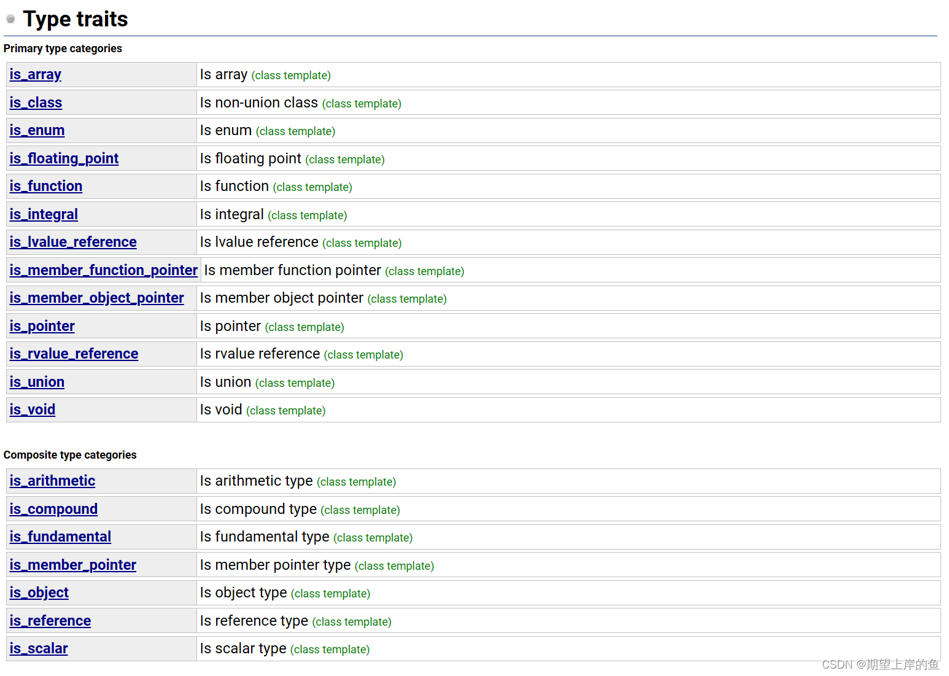Open the is_floating_point reference link

[64, 158]
